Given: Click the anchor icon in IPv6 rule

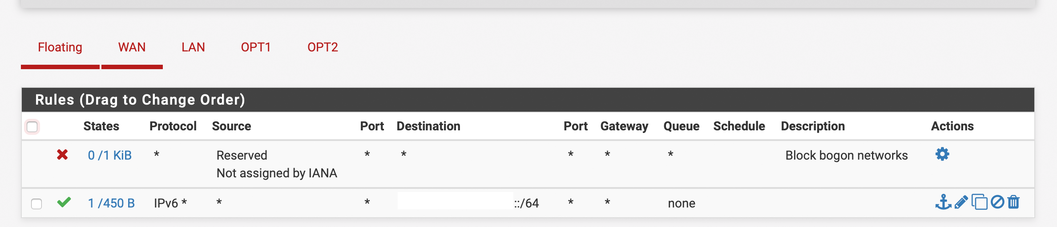Looking at the screenshot, I should pos(943,202).
